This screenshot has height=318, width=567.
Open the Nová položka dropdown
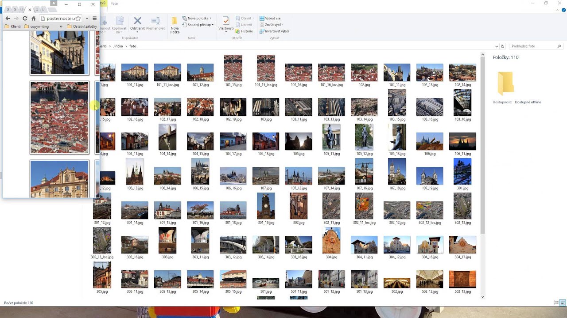pos(198,19)
